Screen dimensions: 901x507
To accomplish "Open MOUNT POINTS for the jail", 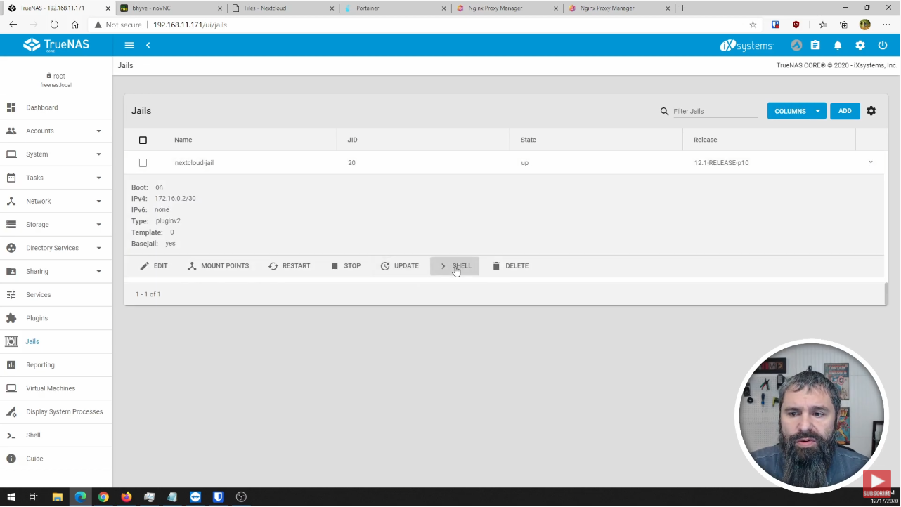I will (x=219, y=266).
